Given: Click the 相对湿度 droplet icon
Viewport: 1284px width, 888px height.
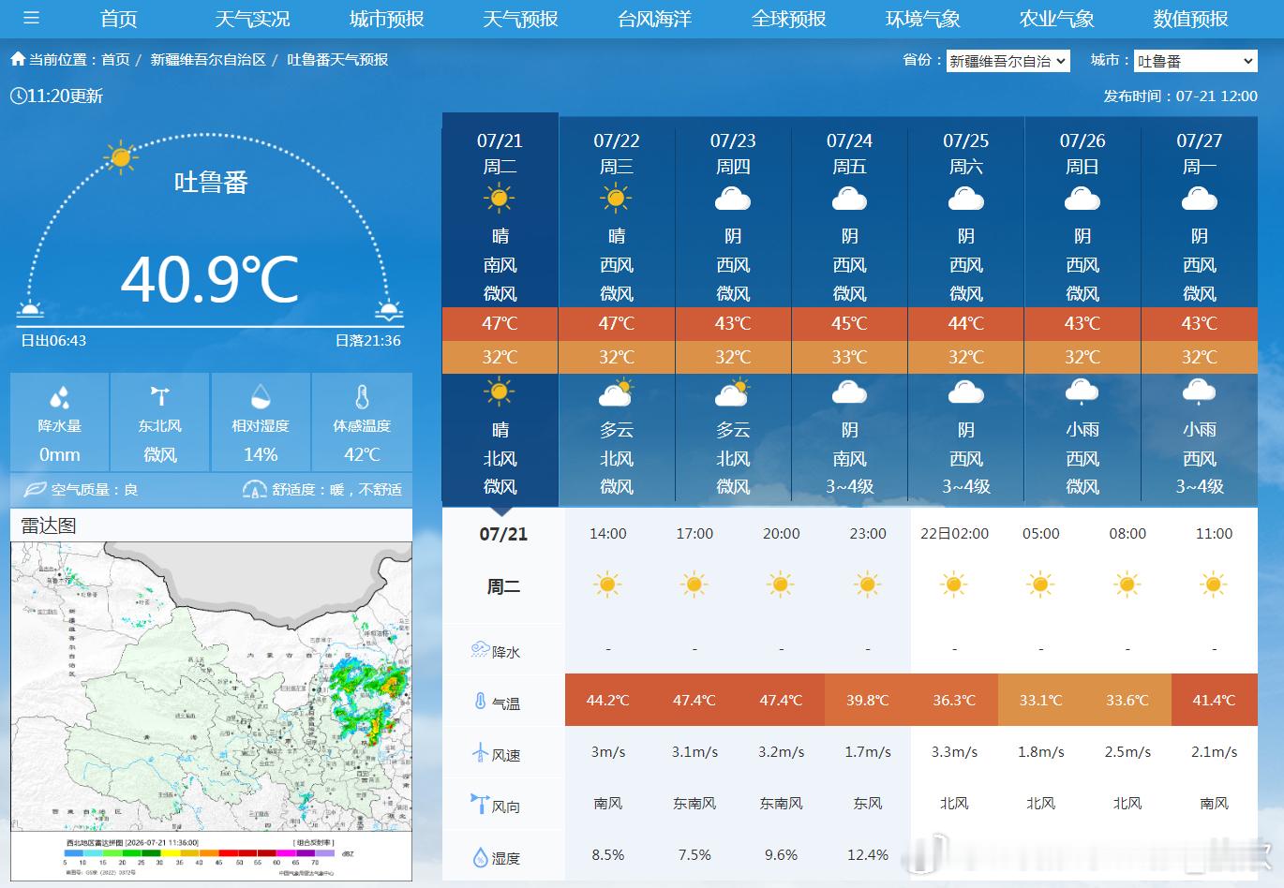Looking at the screenshot, I should click(261, 396).
